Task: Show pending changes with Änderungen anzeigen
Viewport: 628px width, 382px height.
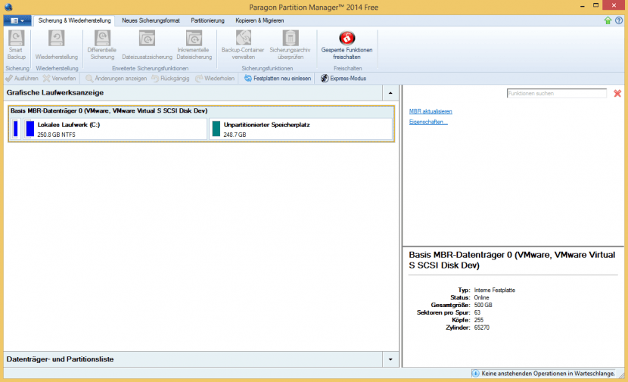Action: [x=117, y=79]
